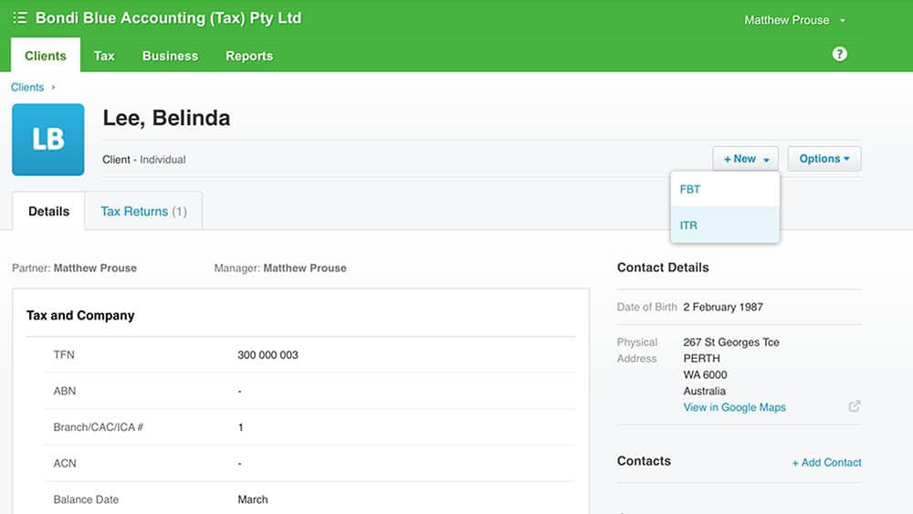Open the Options dropdown
Image resolution: width=913 pixels, height=514 pixels.
click(824, 159)
